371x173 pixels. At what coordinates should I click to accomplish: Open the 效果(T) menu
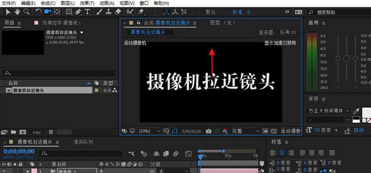coord(87,3)
